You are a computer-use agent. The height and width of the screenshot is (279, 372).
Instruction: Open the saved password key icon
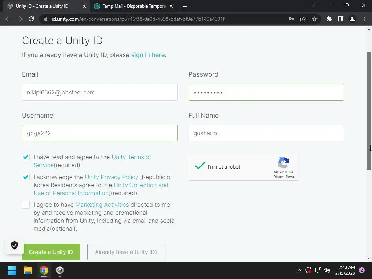(291, 19)
